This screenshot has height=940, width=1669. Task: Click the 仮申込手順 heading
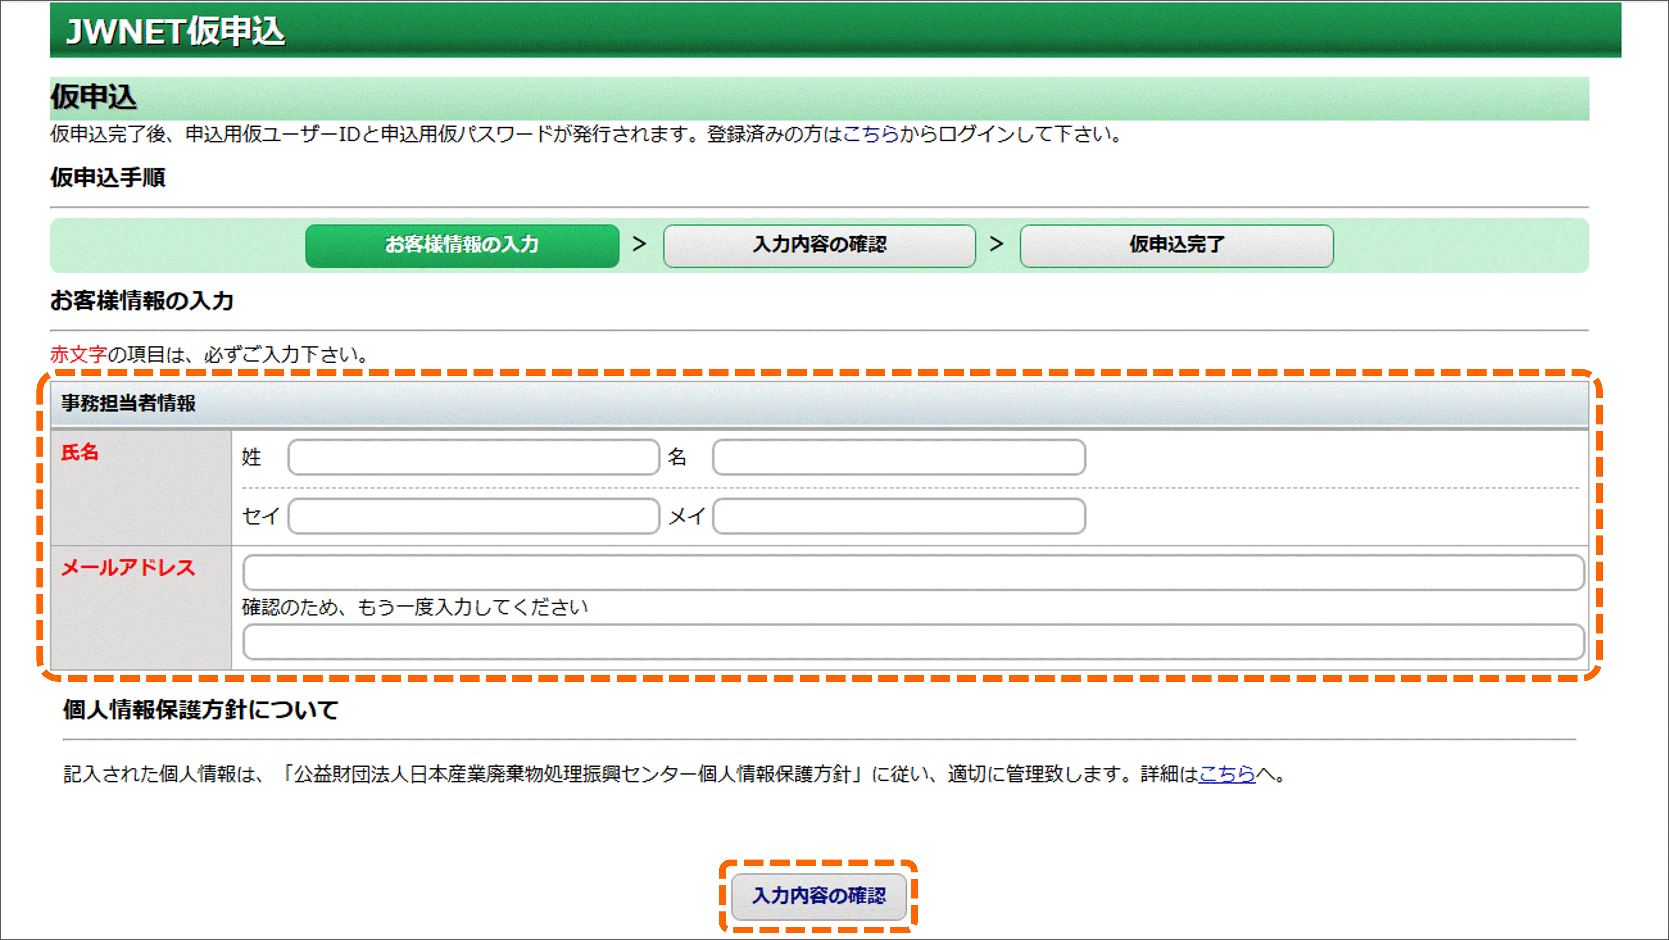pos(108,177)
